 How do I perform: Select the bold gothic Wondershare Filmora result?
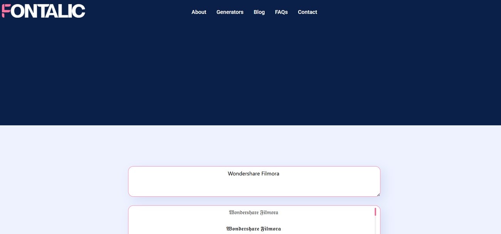[x=254, y=229]
